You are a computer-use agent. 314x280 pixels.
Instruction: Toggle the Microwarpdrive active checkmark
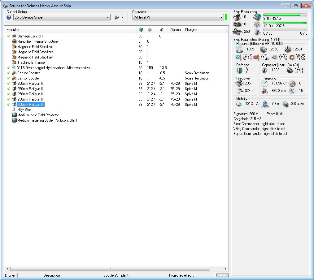[x=8, y=68]
